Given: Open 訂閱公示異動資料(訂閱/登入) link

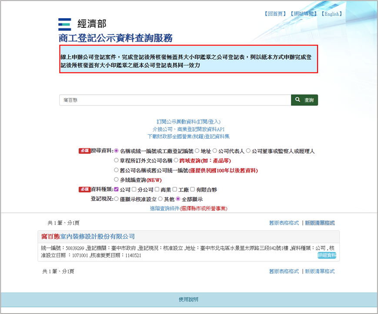Looking at the screenshot, I should tap(188, 122).
